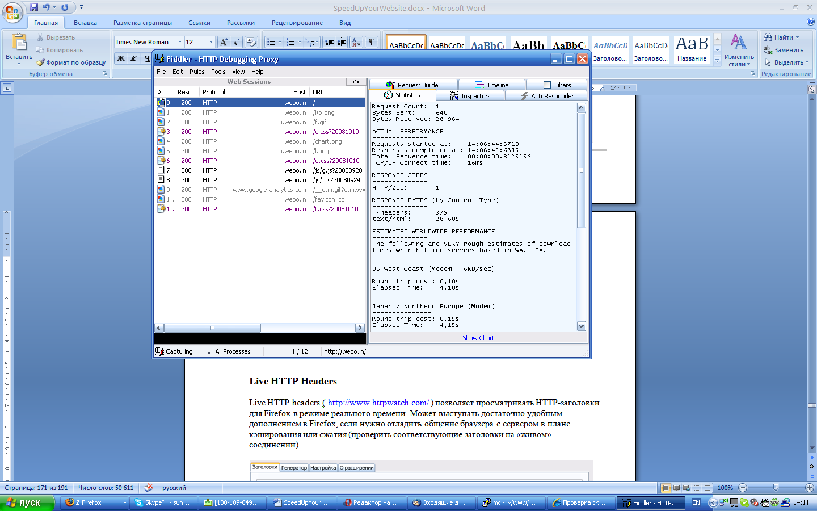Expand the font size 12 dropdown
Screen dimensions: 817x511
tap(211, 42)
